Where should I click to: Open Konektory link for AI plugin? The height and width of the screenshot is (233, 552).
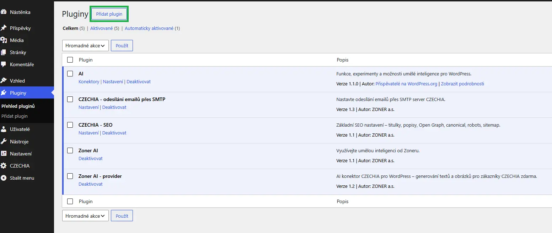(89, 81)
